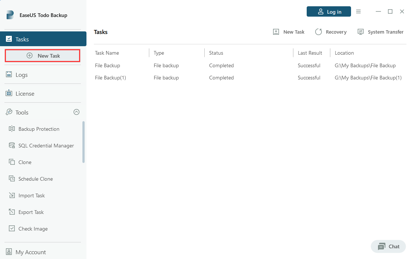The width and height of the screenshot is (412, 259).
Task: Click the sidebar vertical scrollbar
Action: (x=84, y=142)
